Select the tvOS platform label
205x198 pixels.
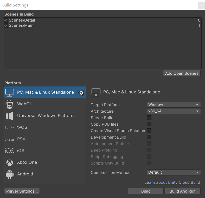pyautogui.click(x=22, y=127)
